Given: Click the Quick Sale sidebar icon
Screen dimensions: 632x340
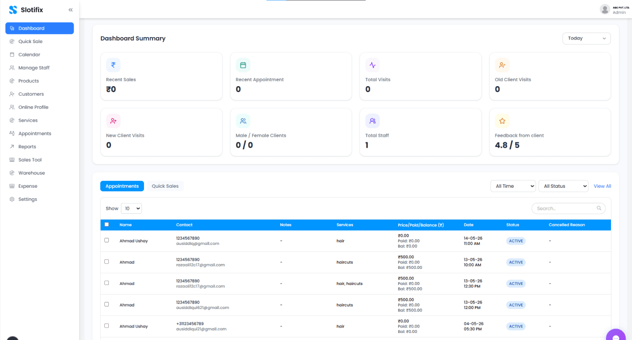Looking at the screenshot, I should pyautogui.click(x=12, y=42).
